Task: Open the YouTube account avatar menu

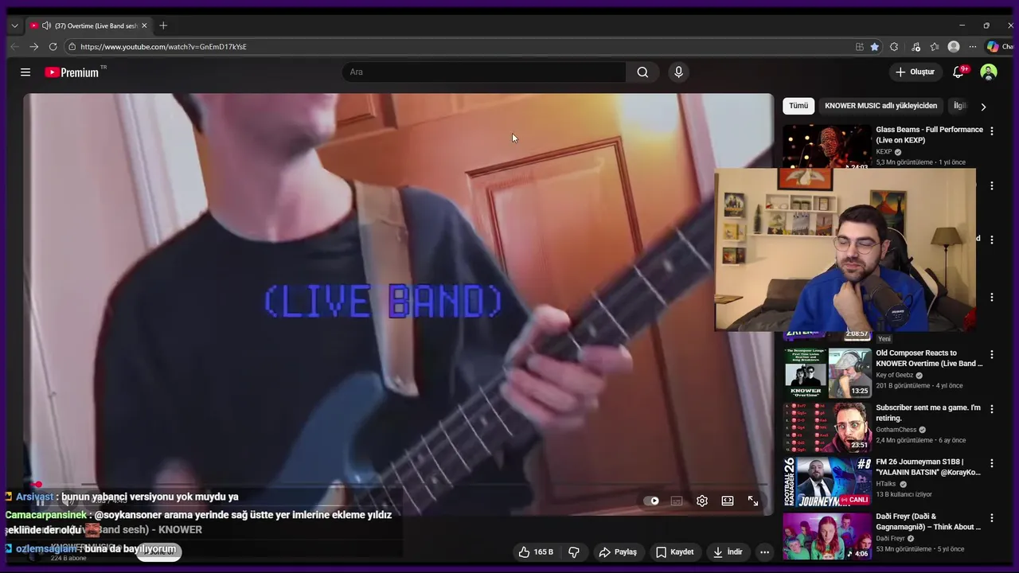Action: 989,72
